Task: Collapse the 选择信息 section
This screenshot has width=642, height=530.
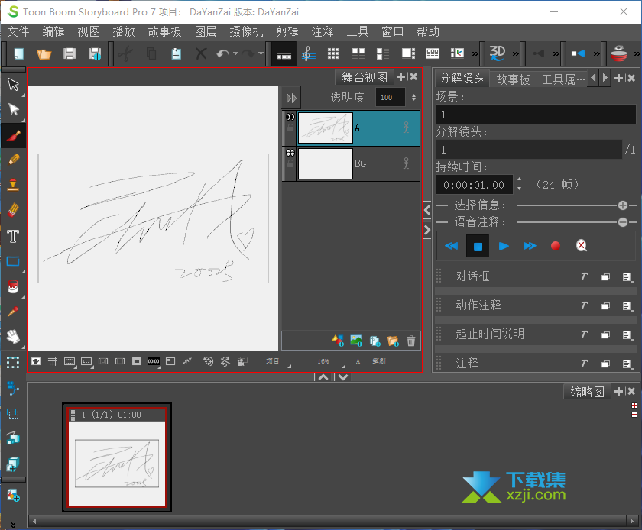Action: pyautogui.click(x=623, y=205)
